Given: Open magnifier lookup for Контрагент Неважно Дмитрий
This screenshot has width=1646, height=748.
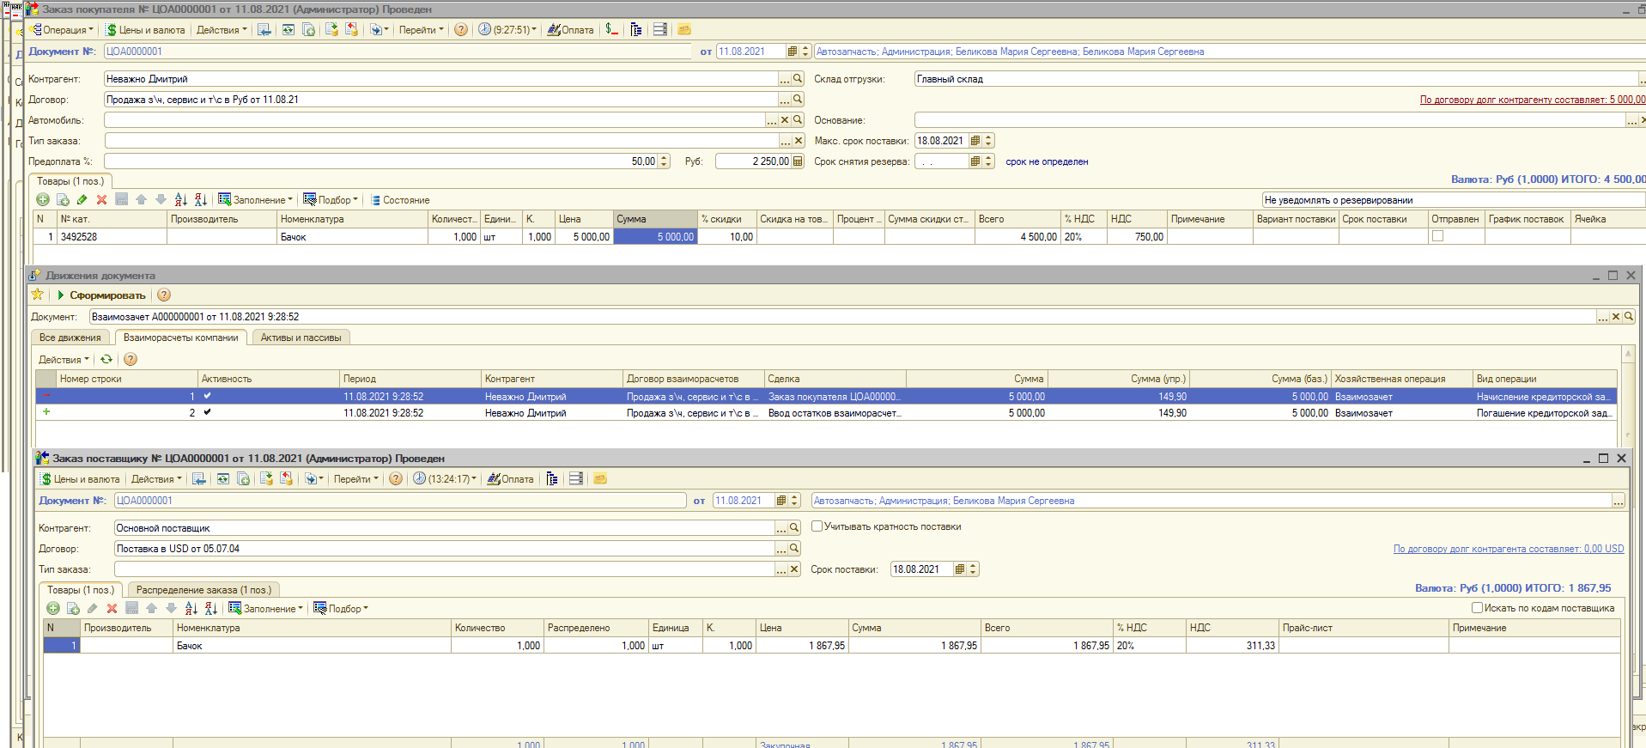Looking at the screenshot, I should tap(798, 79).
